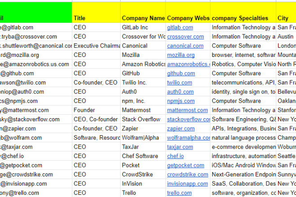The height and width of the screenshot is (197, 296).
Task: Select the Austin city cell
Action: pyautogui.click(x=286, y=37)
